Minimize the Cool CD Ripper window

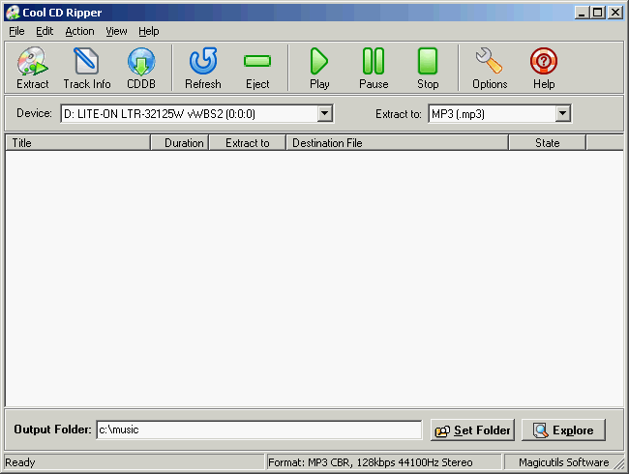click(x=582, y=13)
